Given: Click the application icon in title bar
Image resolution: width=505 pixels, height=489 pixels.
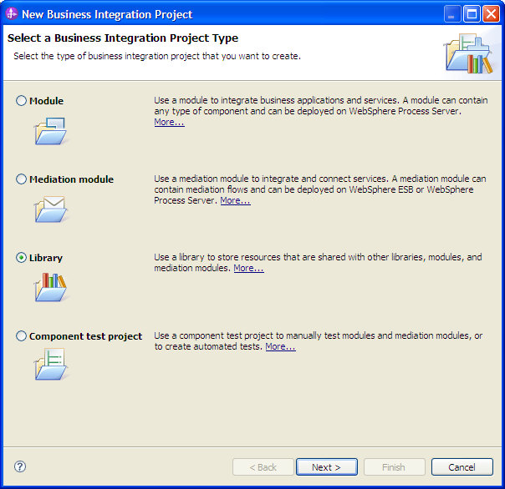Looking at the screenshot, I should tap(12, 14).
